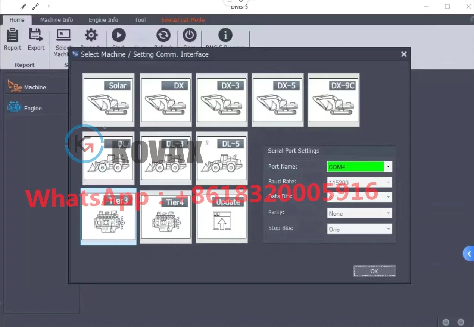Image resolution: width=474 pixels, height=327 pixels.
Task: Click the Property gear icon
Action: tap(91, 35)
